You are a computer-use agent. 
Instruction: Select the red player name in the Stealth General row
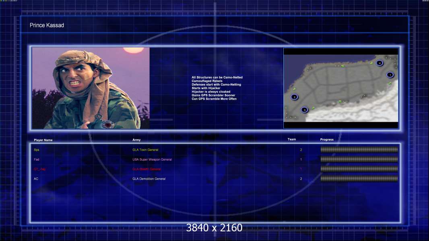click(40, 169)
